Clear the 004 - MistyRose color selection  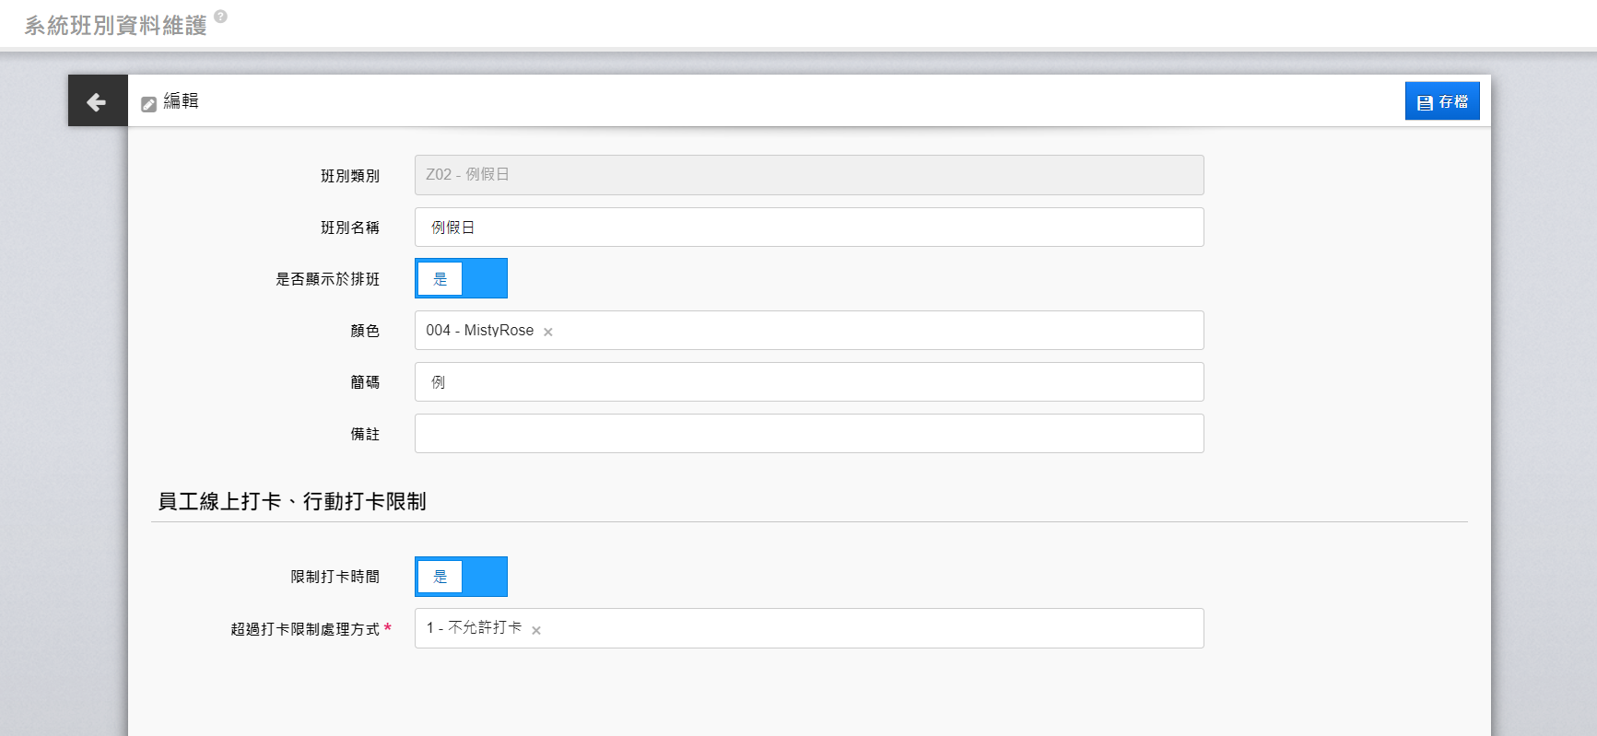click(x=548, y=332)
